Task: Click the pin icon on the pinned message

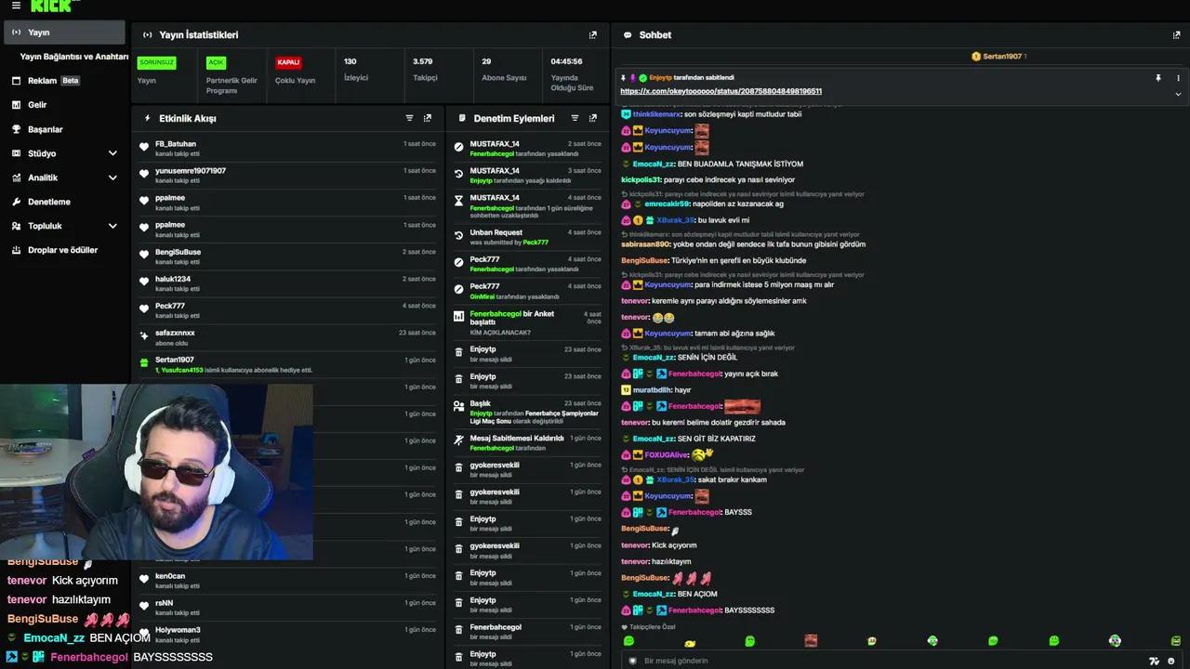Action: pyautogui.click(x=1158, y=78)
